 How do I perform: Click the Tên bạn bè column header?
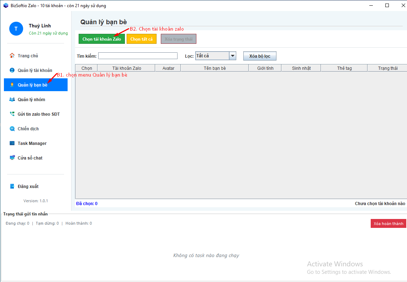[215, 68]
